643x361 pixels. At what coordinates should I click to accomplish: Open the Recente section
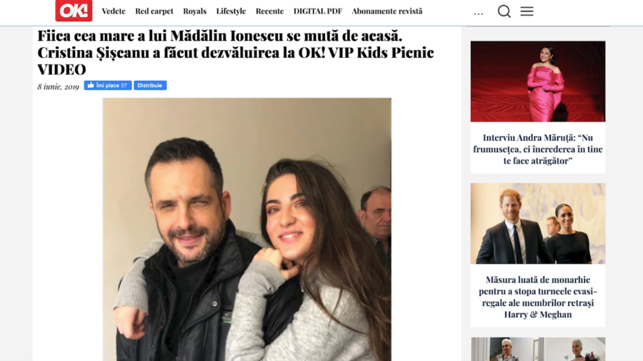tap(269, 11)
